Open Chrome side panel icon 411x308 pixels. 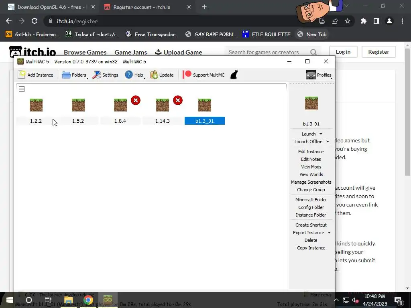click(376, 21)
